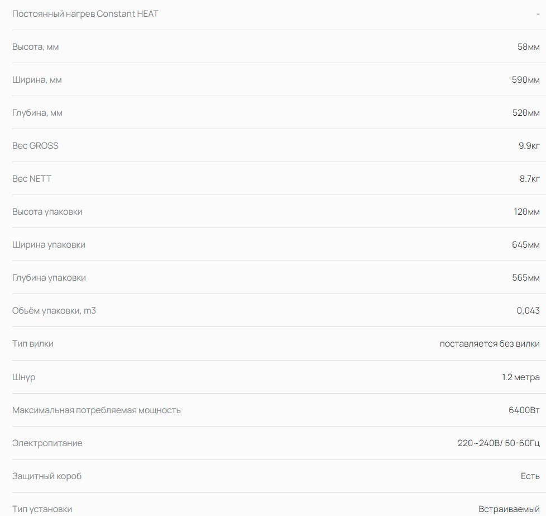Click the 520мм depth value
546x516 pixels.
coord(526,113)
